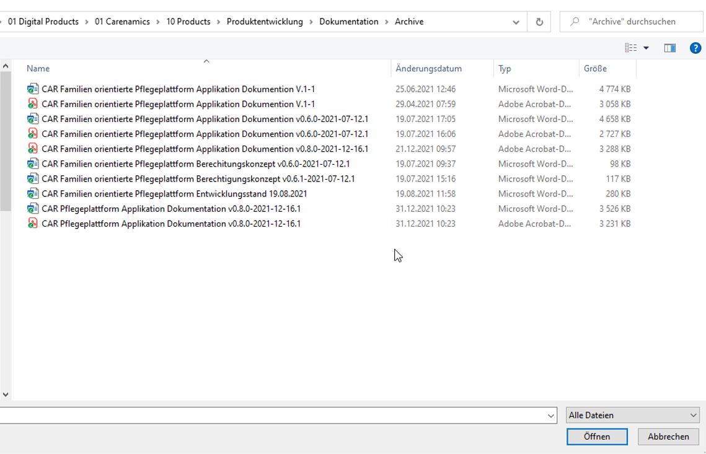Click PDF icon of Dokumention V.1-1 file
This screenshot has width=706, height=454.
click(33, 104)
